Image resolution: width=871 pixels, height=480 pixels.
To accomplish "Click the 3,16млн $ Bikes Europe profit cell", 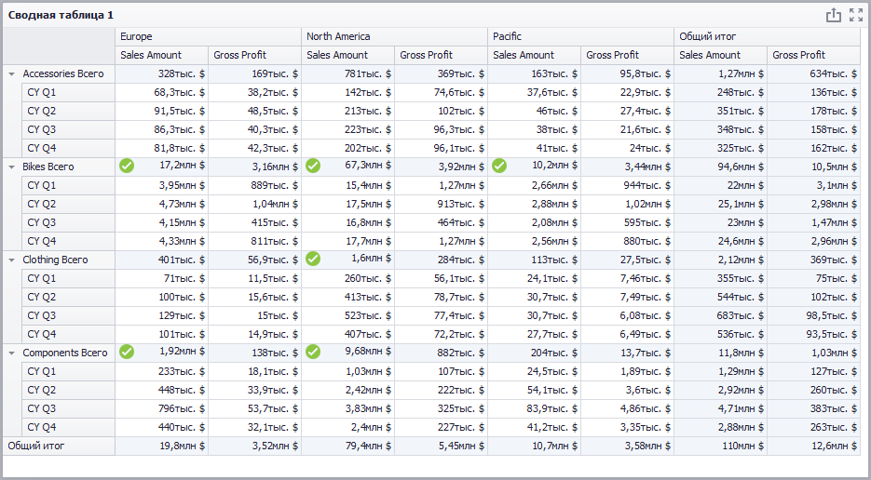I will pos(255,167).
